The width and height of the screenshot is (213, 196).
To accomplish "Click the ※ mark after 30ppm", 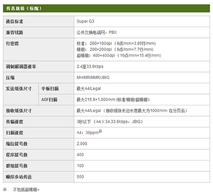I will point(100,131).
